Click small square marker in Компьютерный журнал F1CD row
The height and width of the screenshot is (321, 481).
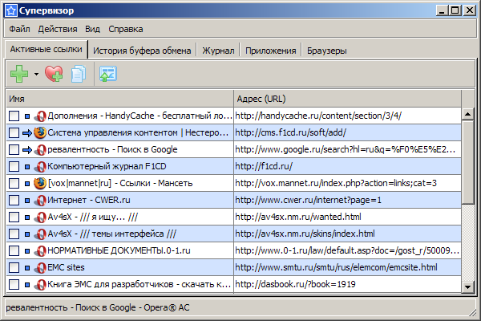(x=27, y=167)
